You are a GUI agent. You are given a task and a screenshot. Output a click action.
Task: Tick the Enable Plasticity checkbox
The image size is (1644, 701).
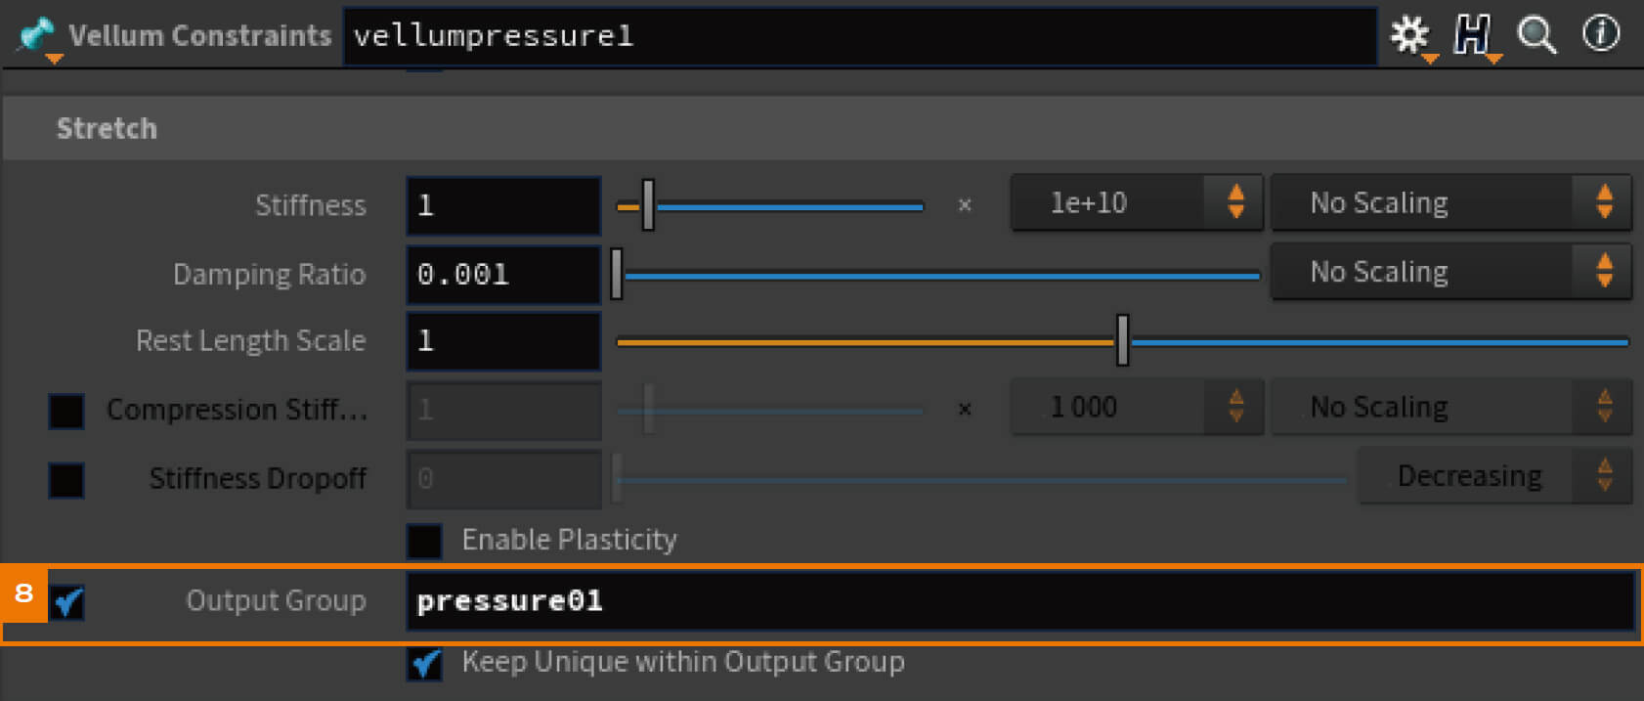424,541
